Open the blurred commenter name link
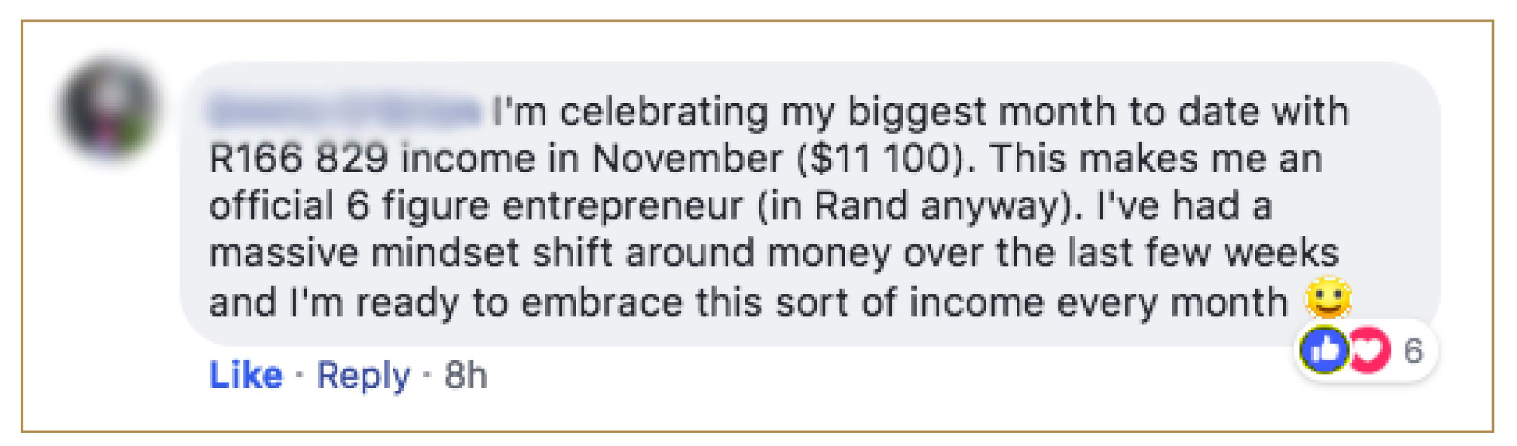This screenshot has width=1517, height=446. [345, 112]
